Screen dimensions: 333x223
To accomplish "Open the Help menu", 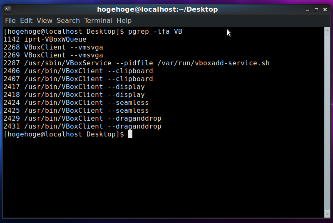I will pos(124,20).
